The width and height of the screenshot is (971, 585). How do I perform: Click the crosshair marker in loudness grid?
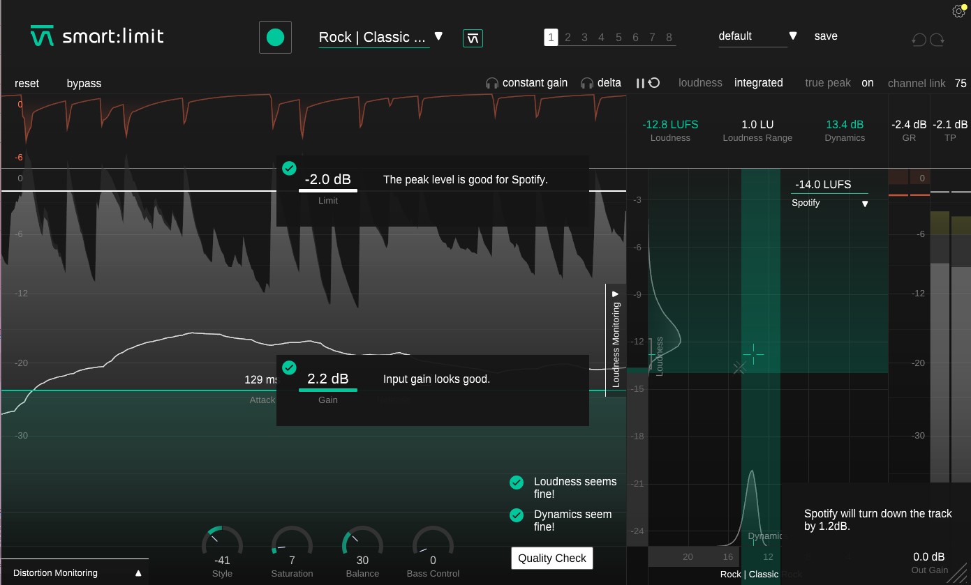point(753,354)
